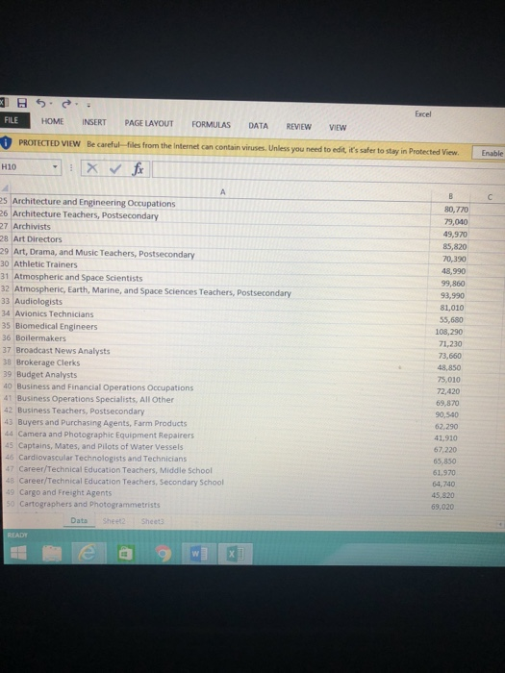Select Art, Drama, and Music Teachers cell
The image size is (505, 673).
pos(220,254)
